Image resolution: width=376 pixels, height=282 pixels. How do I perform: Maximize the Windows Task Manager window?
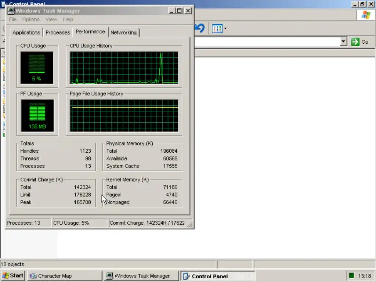[179, 11]
